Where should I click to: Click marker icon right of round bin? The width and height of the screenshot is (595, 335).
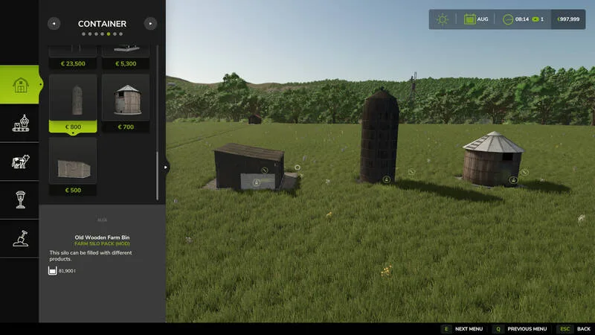524,173
